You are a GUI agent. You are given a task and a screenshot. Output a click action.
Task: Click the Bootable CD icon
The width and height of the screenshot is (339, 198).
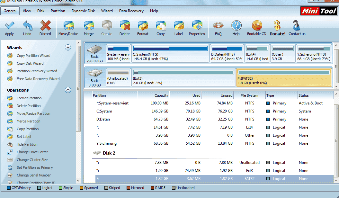click(x=257, y=25)
